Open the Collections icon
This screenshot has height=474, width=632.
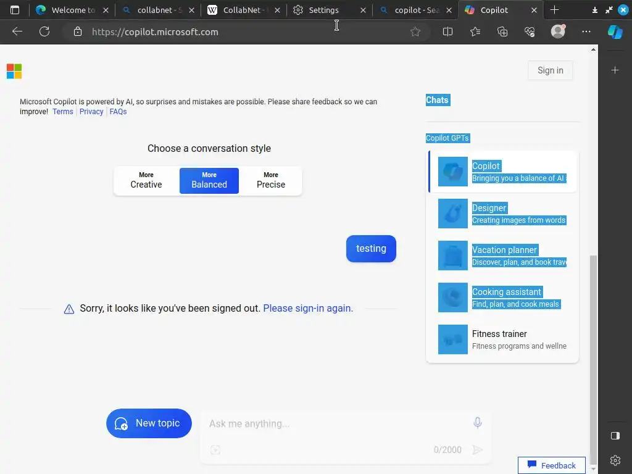(502, 31)
